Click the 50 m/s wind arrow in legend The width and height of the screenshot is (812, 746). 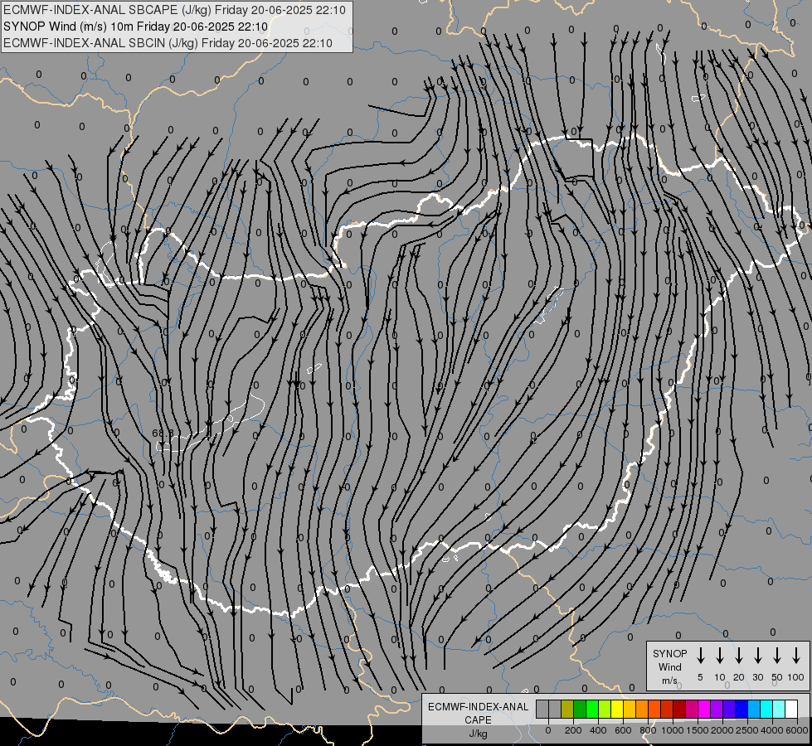point(777,656)
